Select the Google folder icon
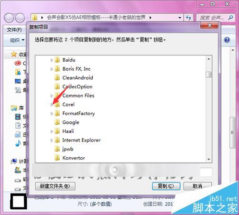The image size is (239, 215). [x=57, y=122]
